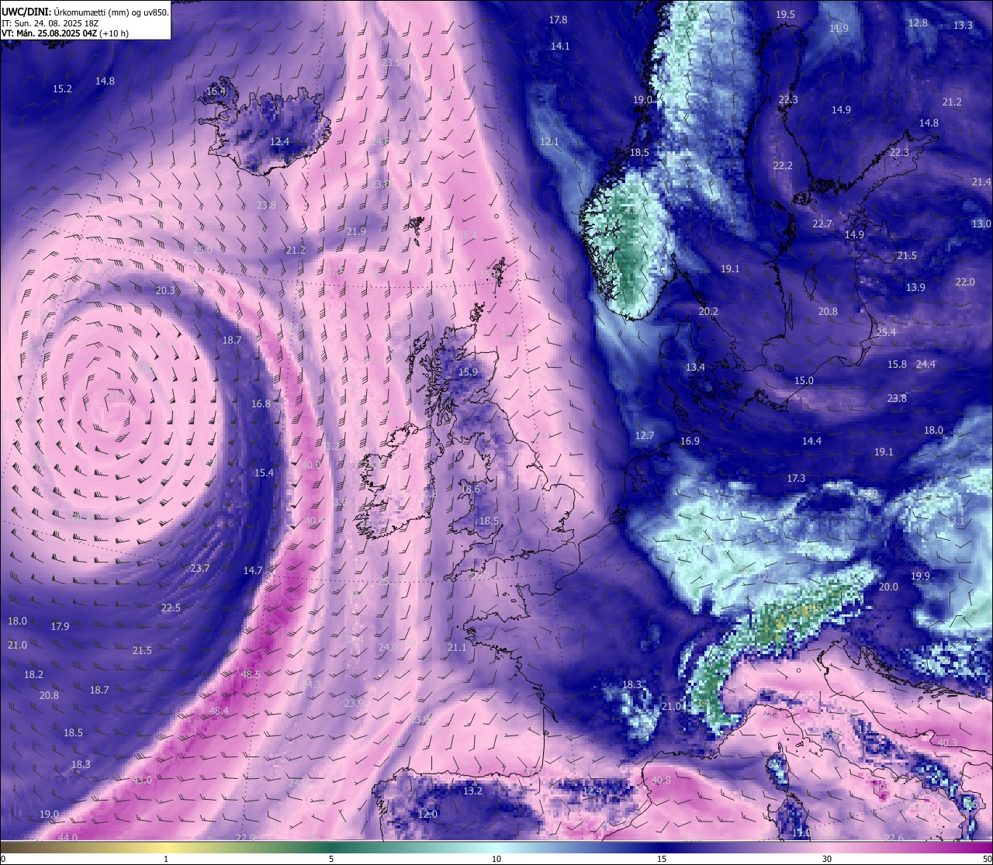The image size is (993, 865).
Task: Click the map value 22.0
Action: pos(965,282)
